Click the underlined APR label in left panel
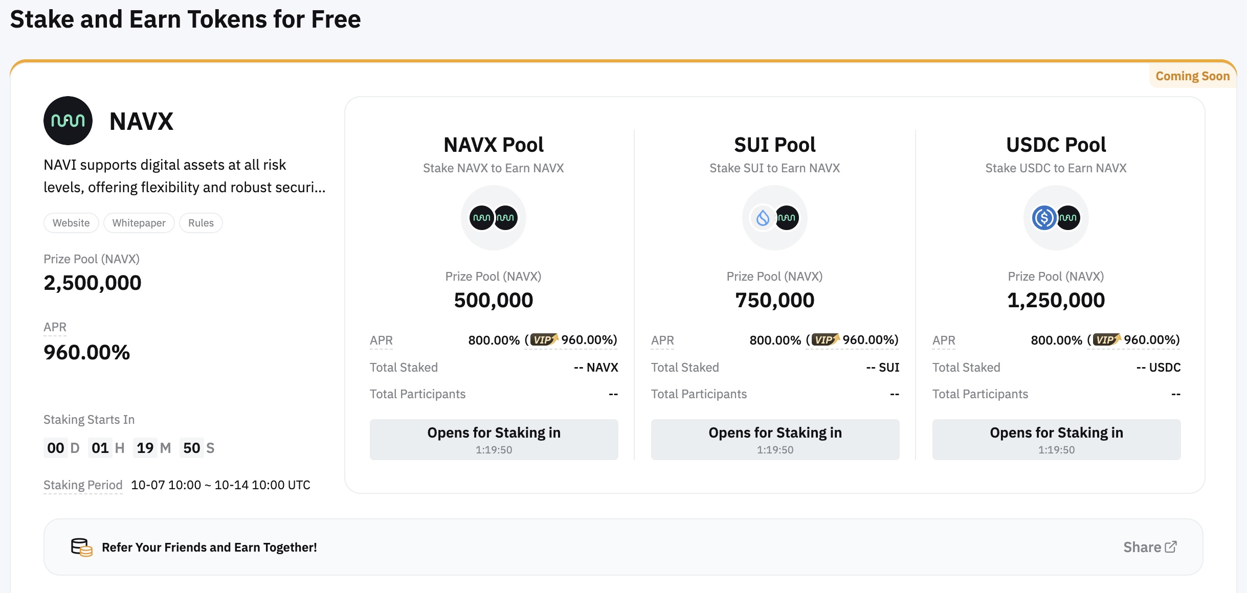Viewport: 1247px width, 593px height. 55,327
